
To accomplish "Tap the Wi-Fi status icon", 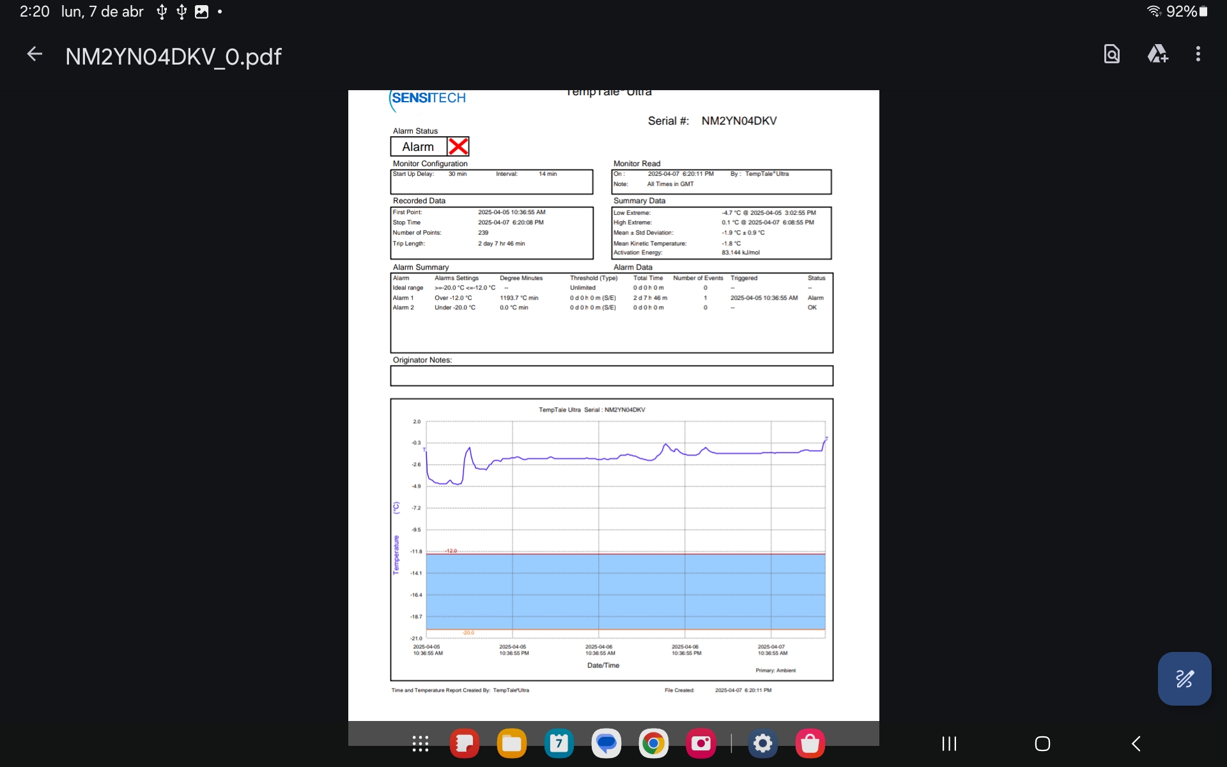I will tap(1154, 11).
